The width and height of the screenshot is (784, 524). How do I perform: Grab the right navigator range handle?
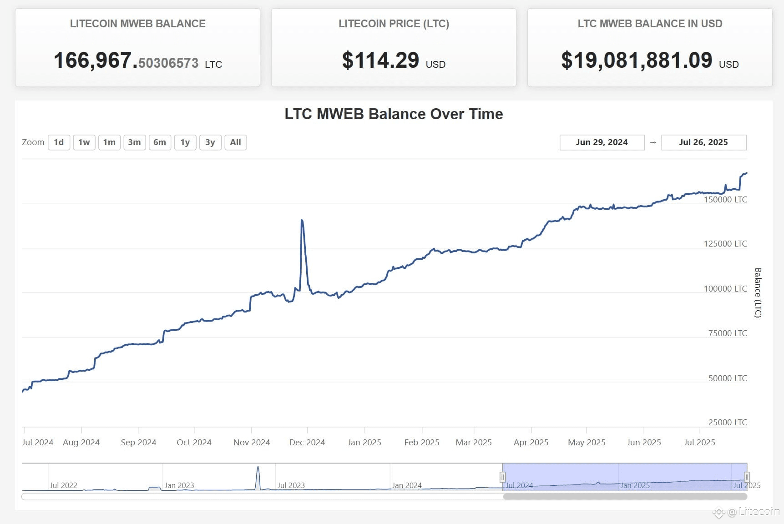747,477
